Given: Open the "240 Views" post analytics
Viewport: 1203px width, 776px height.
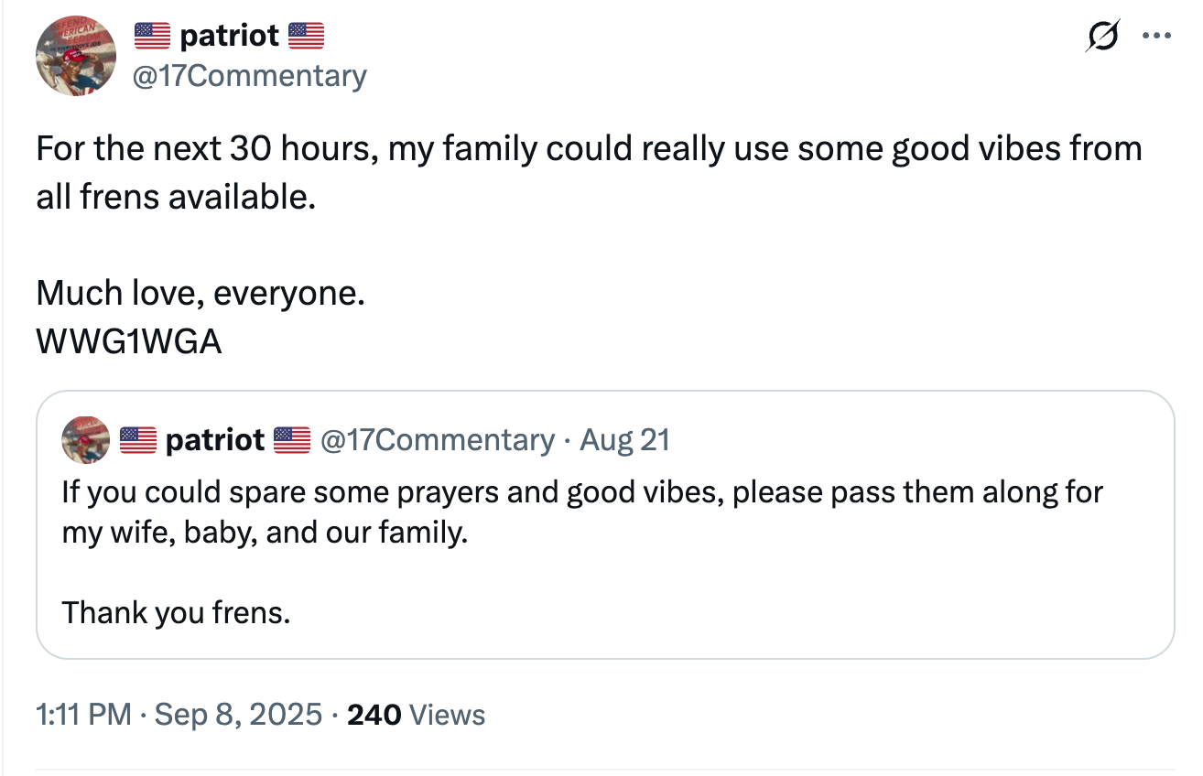Looking at the screenshot, I should tap(417, 715).
